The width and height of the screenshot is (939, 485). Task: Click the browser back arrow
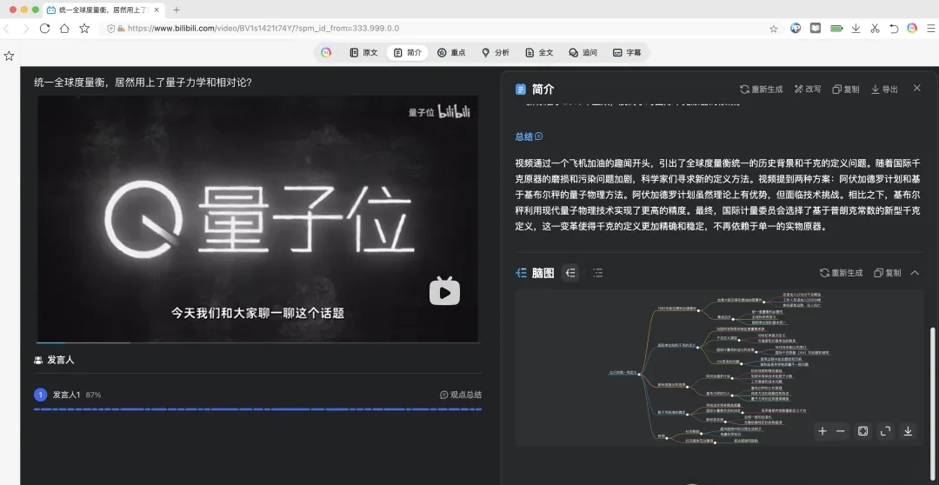coord(7,28)
